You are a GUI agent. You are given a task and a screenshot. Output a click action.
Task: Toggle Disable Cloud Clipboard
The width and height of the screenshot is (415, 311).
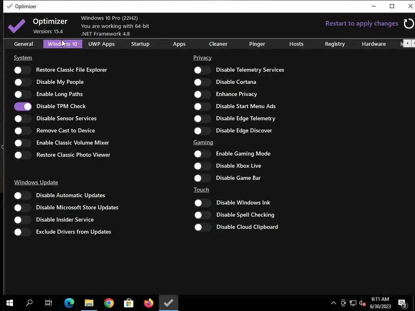pyautogui.click(x=203, y=227)
